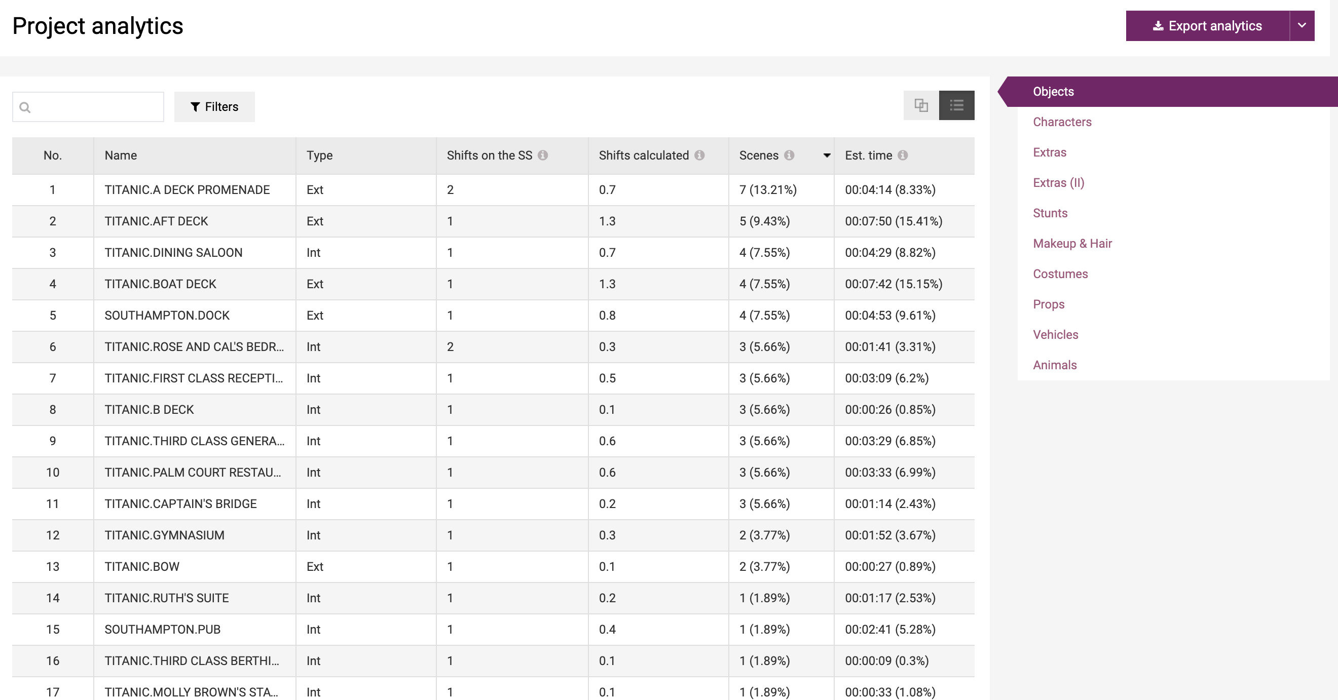The height and width of the screenshot is (700, 1338).
Task: Click scenes value 7 (13.21%)
Action: [768, 190]
